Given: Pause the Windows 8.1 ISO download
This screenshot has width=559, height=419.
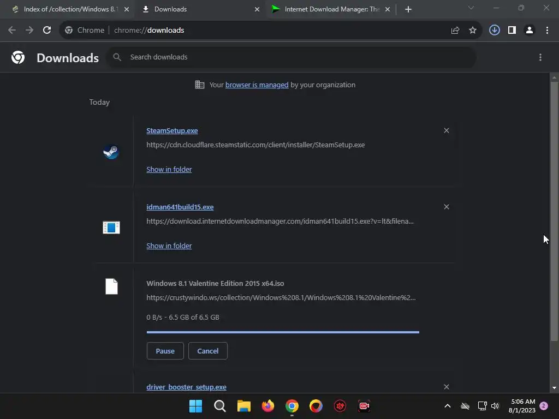Looking at the screenshot, I should 165,351.
